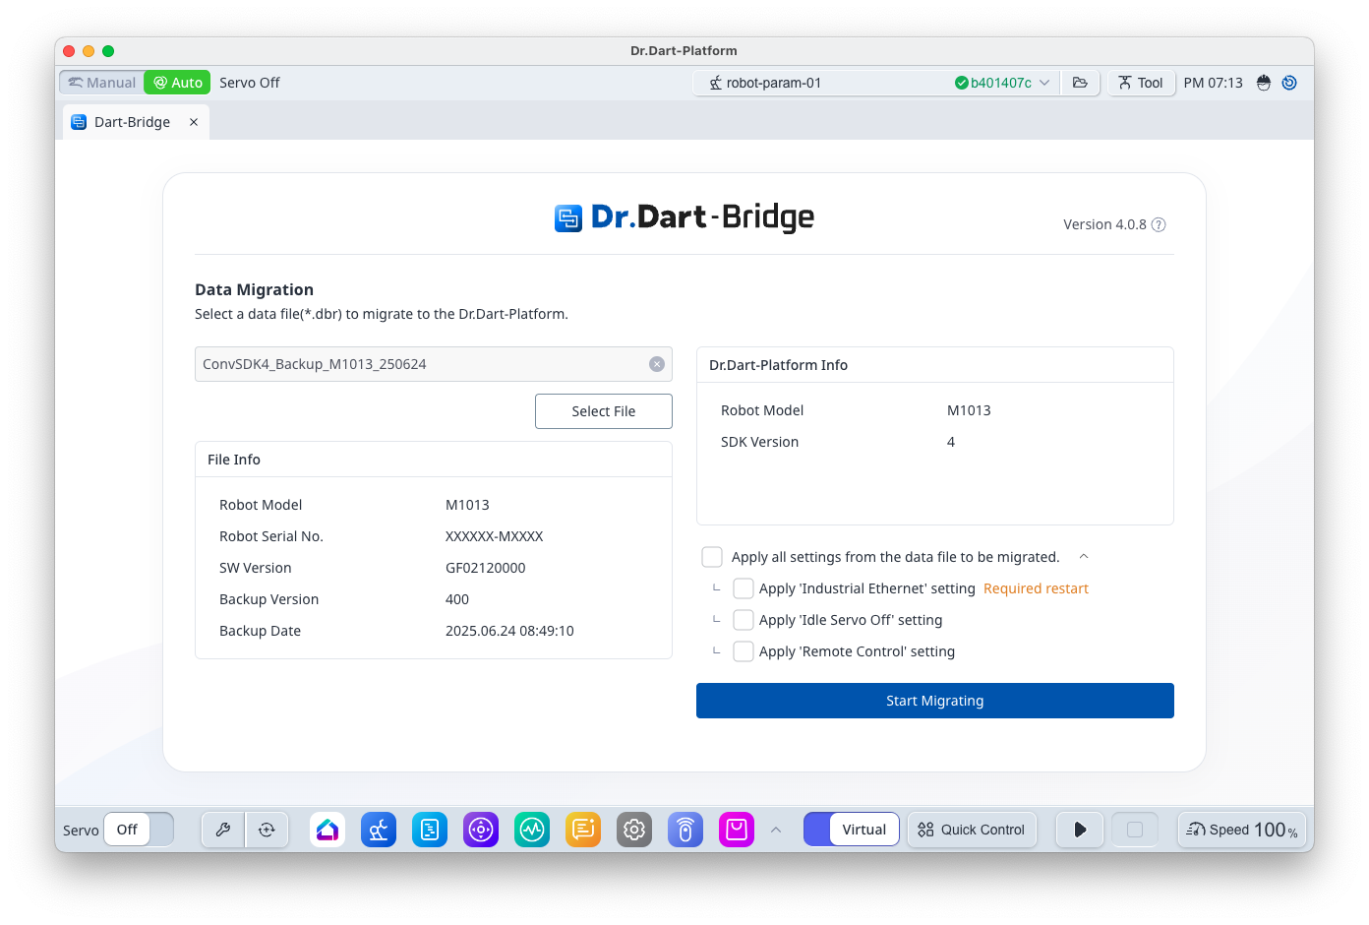Open the gray settings gear module

pos(634,830)
